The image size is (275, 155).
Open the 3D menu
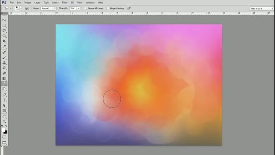[x=72, y=3]
